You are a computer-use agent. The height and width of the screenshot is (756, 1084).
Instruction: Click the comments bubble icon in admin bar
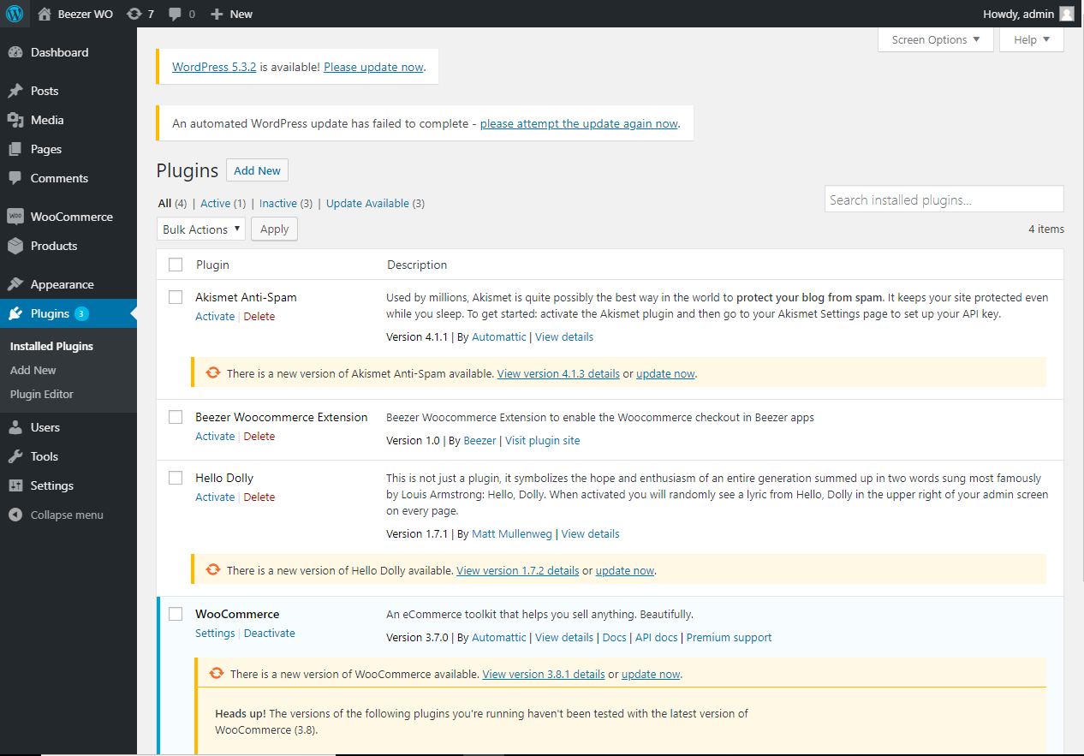[x=176, y=14]
